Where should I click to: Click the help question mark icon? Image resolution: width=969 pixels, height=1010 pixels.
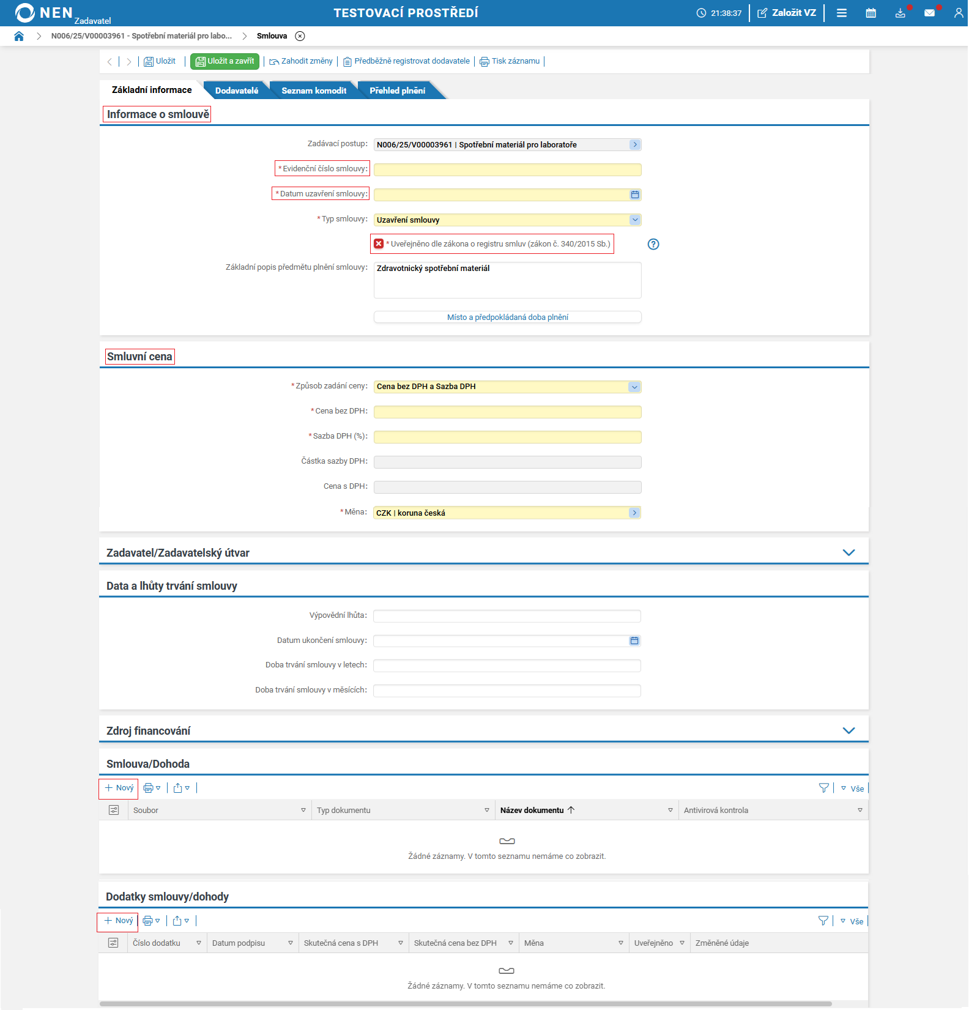[x=653, y=244]
